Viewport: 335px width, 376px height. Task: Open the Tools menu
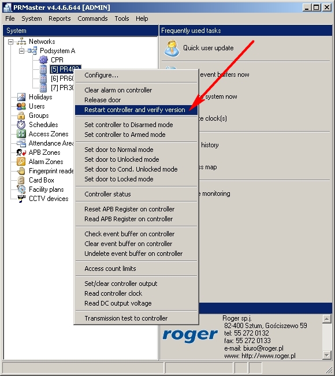tap(121, 18)
